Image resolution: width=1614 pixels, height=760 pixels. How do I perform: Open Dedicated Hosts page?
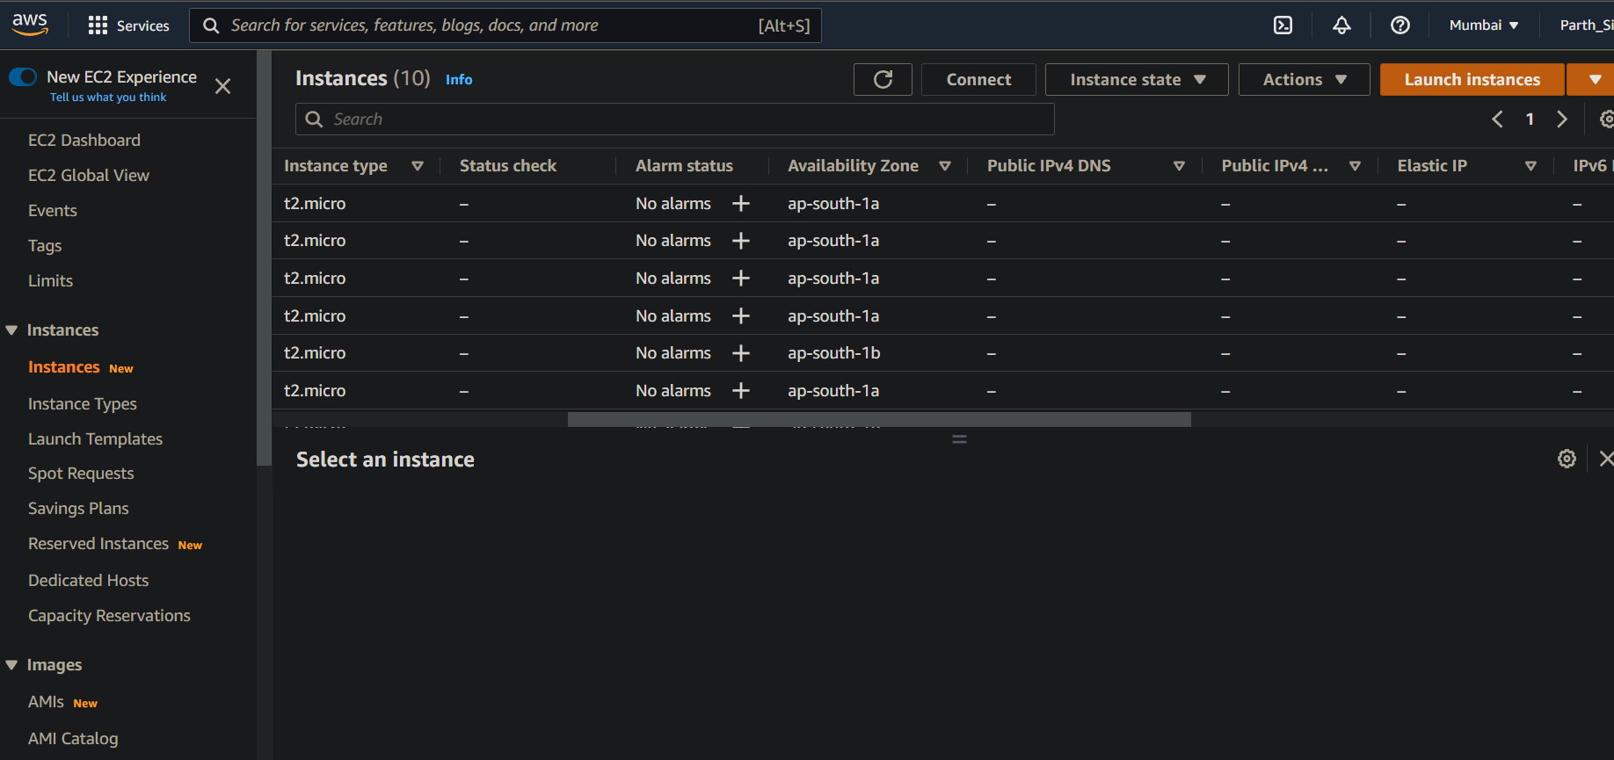(x=88, y=581)
